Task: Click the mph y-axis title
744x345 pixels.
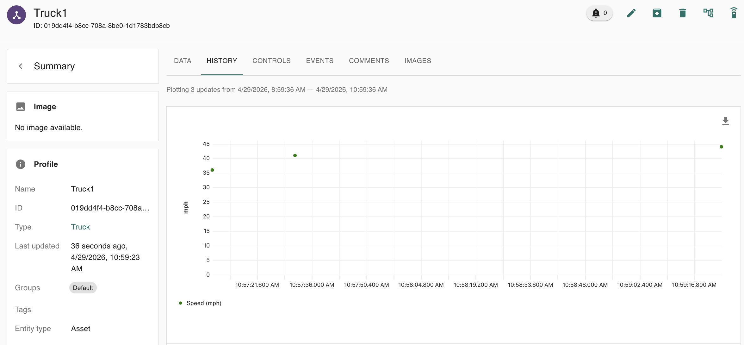Action: (x=186, y=208)
